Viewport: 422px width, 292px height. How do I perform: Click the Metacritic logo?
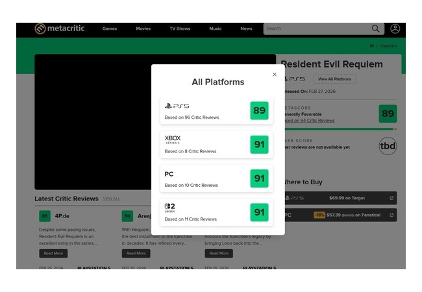(x=60, y=29)
